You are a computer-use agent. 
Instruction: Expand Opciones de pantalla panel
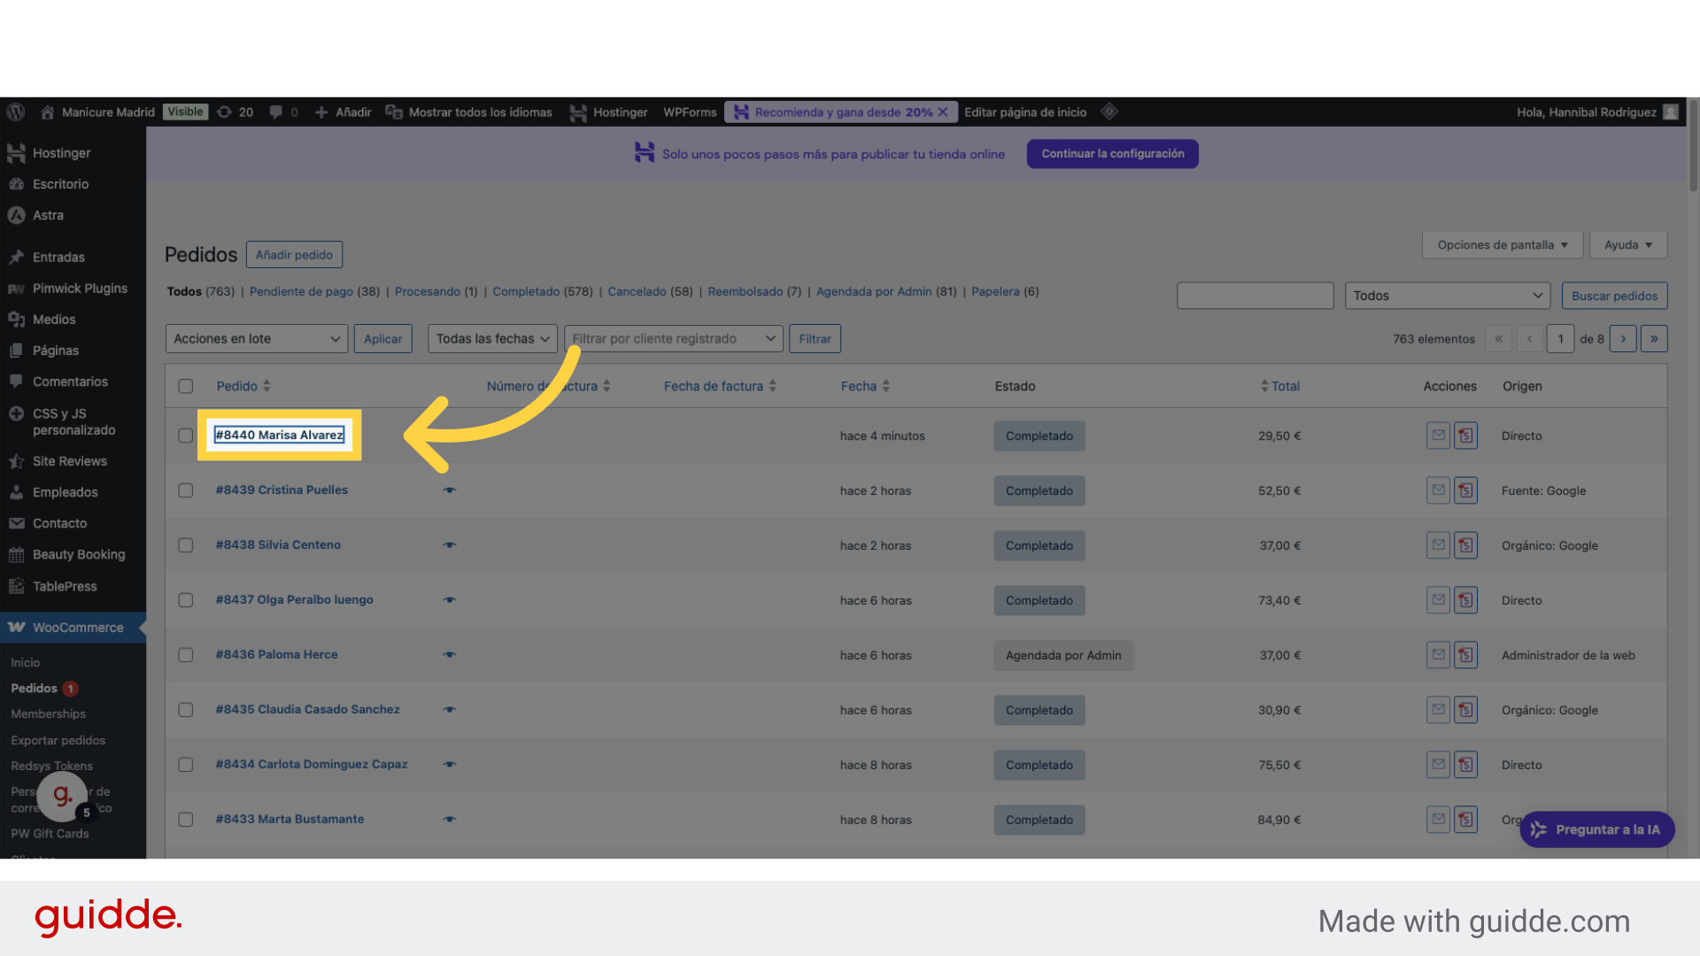(x=1502, y=245)
